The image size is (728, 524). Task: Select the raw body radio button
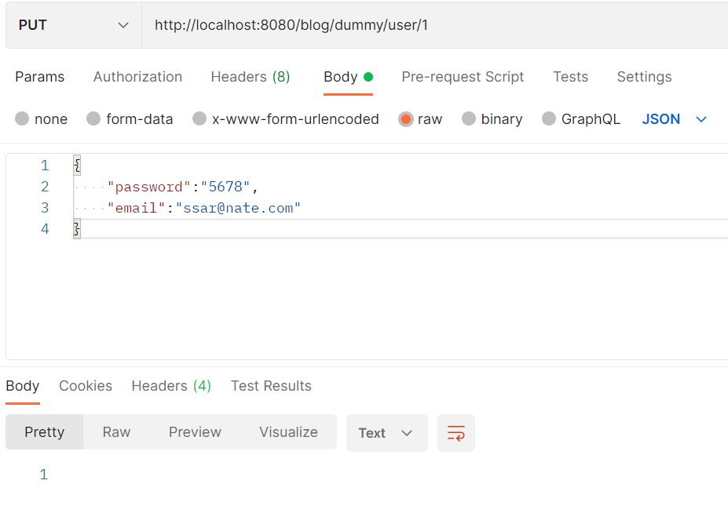[x=405, y=119]
